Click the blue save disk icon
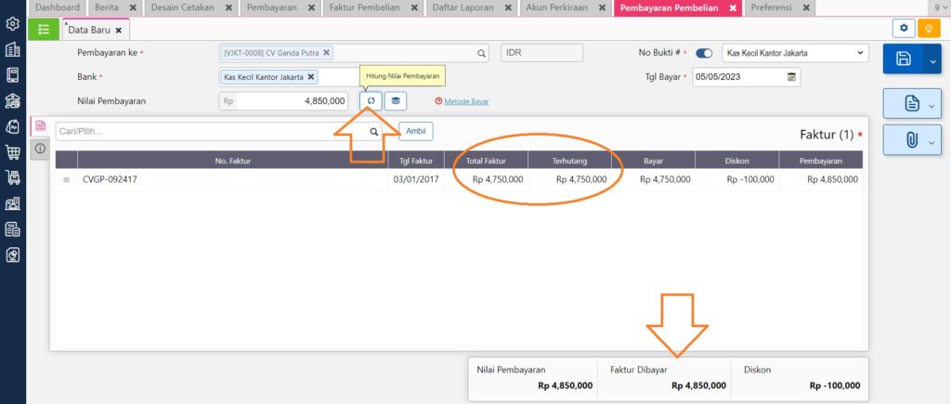951x404 pixels. point(904,59)
